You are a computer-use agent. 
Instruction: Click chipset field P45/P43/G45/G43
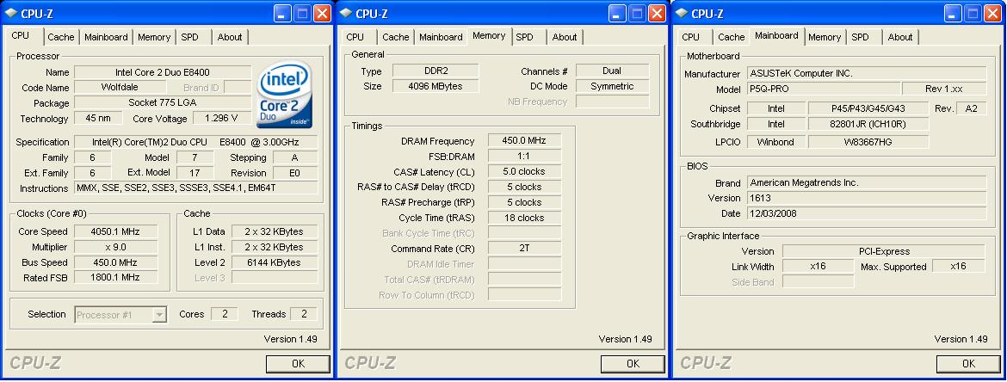tap(868, 108)
